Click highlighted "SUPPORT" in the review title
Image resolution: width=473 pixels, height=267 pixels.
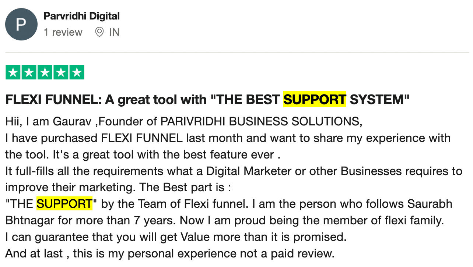tap(315, 99)
